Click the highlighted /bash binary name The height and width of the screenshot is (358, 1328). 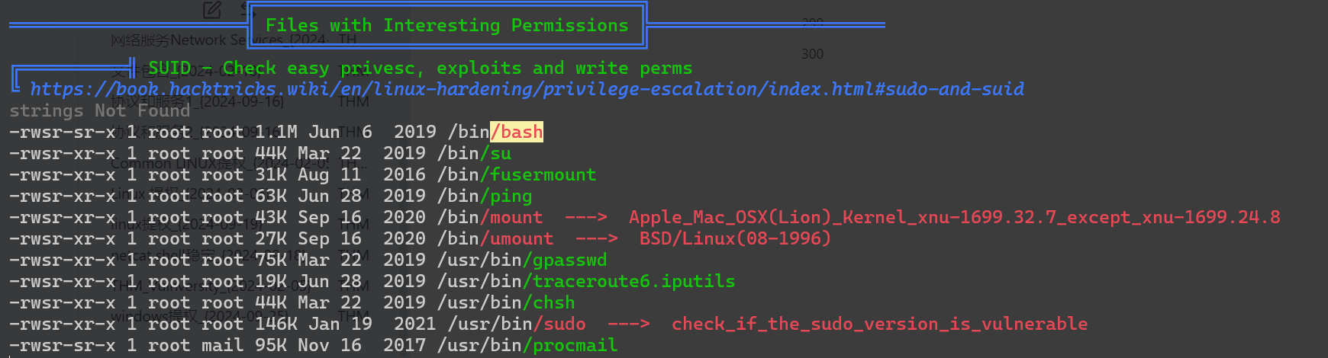tap(517, 132)
